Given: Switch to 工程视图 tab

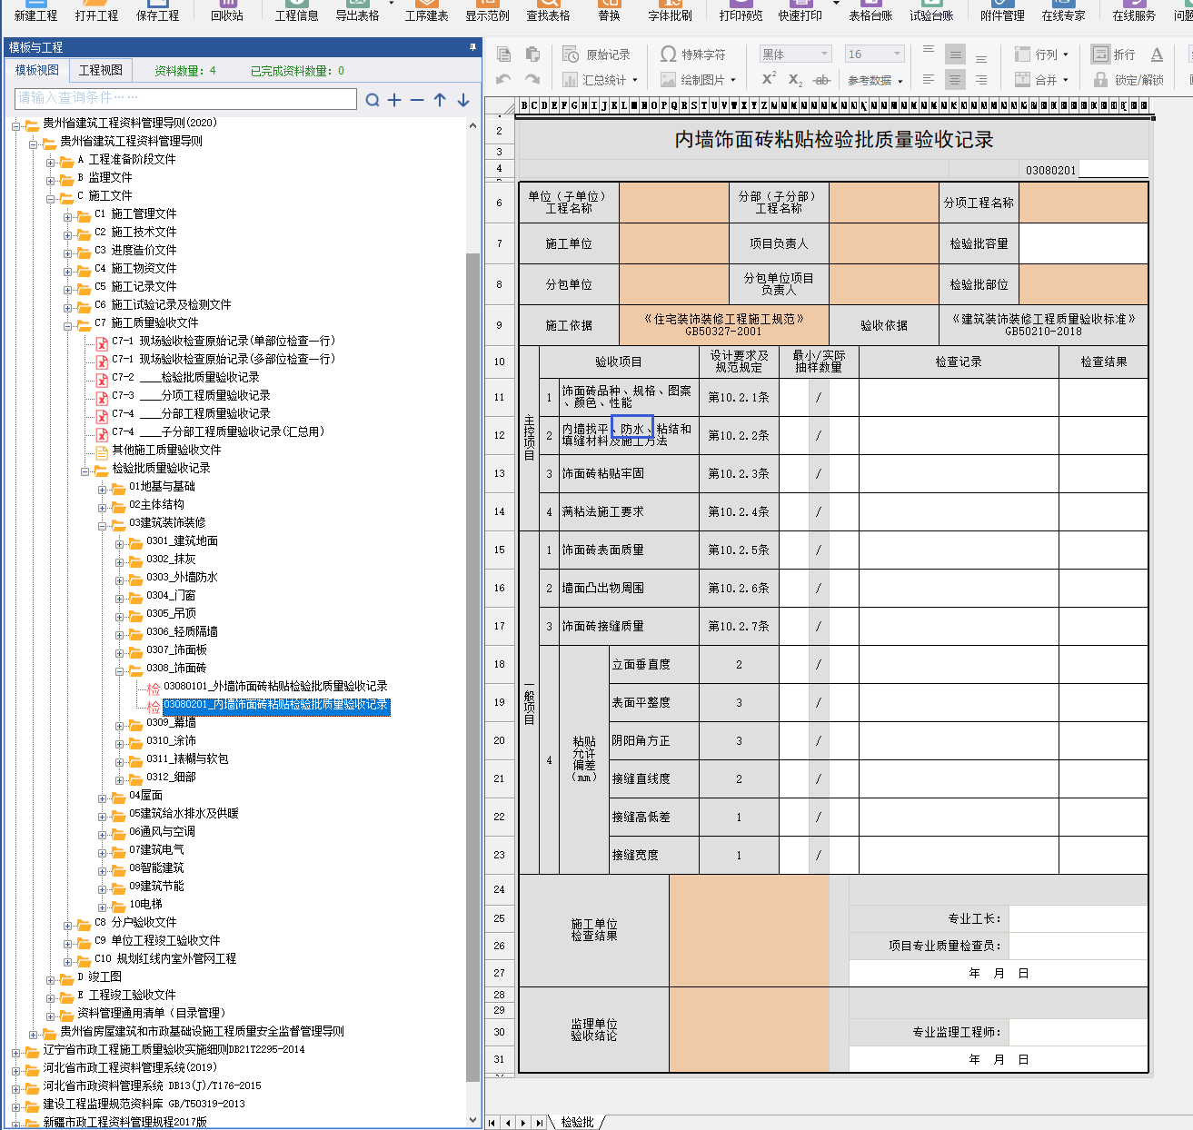Looking at the screenshot, I should 100,70.
